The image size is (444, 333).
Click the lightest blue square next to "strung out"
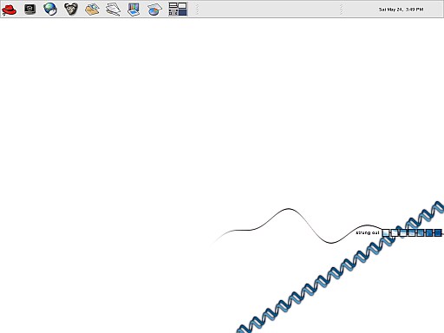click(386, 232)
